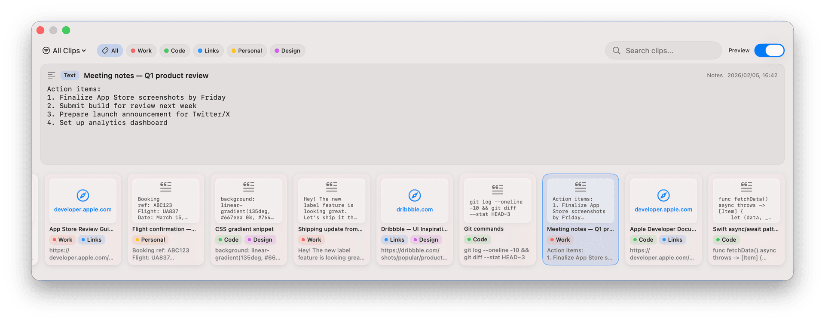Click Links tag on Apple Developer Docu card
The height and width of the screenshot is (322, 825).
click(x=672, y=240)
